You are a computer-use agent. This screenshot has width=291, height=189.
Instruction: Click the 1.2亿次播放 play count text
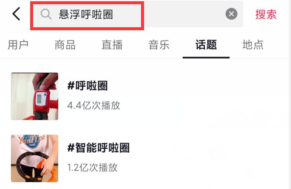point(93,167)
